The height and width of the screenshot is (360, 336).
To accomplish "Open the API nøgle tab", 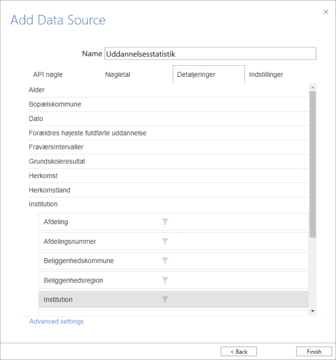I will 48,74.
